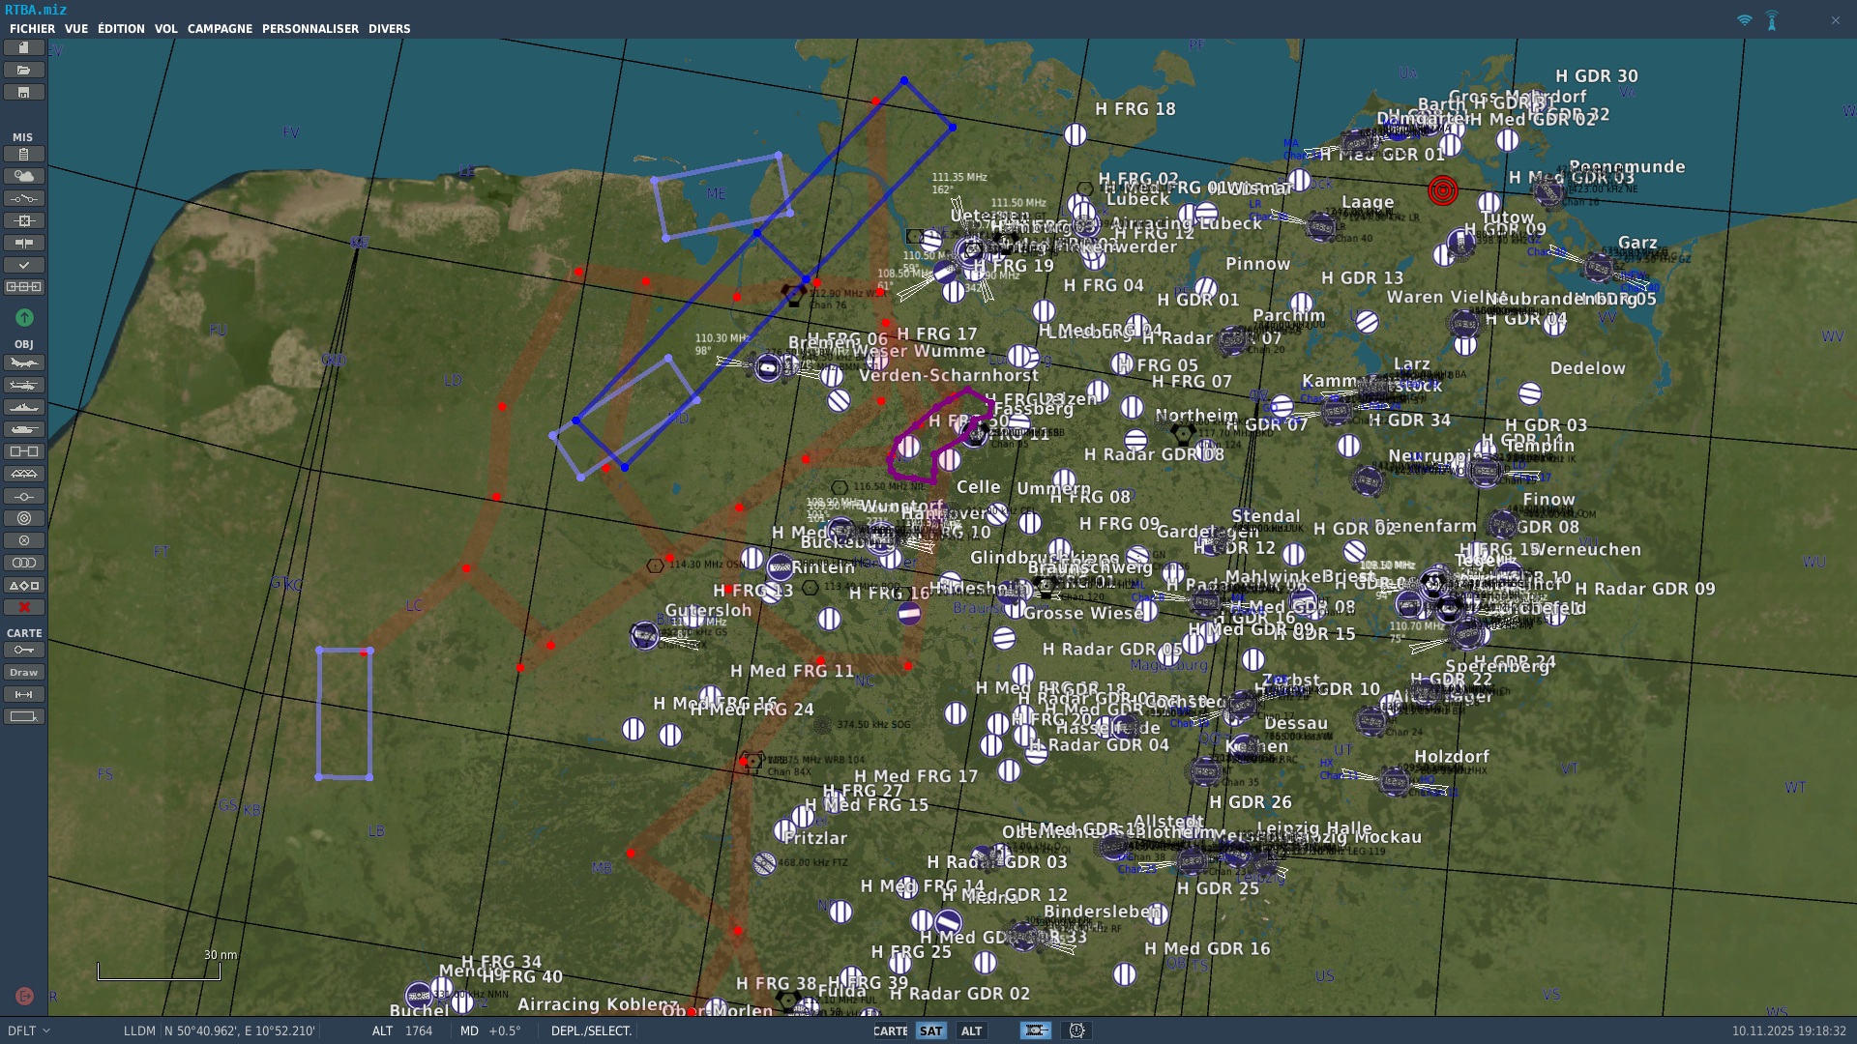1857x1044 pixels.
Task: Click the green fly mission arrow
Action: (24, 318)
